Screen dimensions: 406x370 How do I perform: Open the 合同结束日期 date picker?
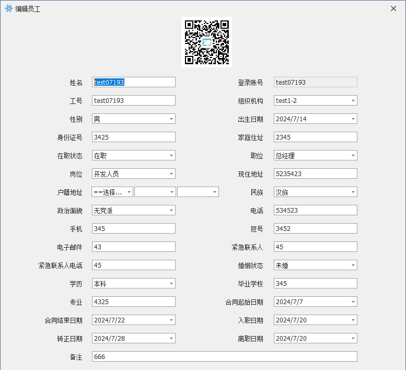pyautogui.click(x=134, y=320)
